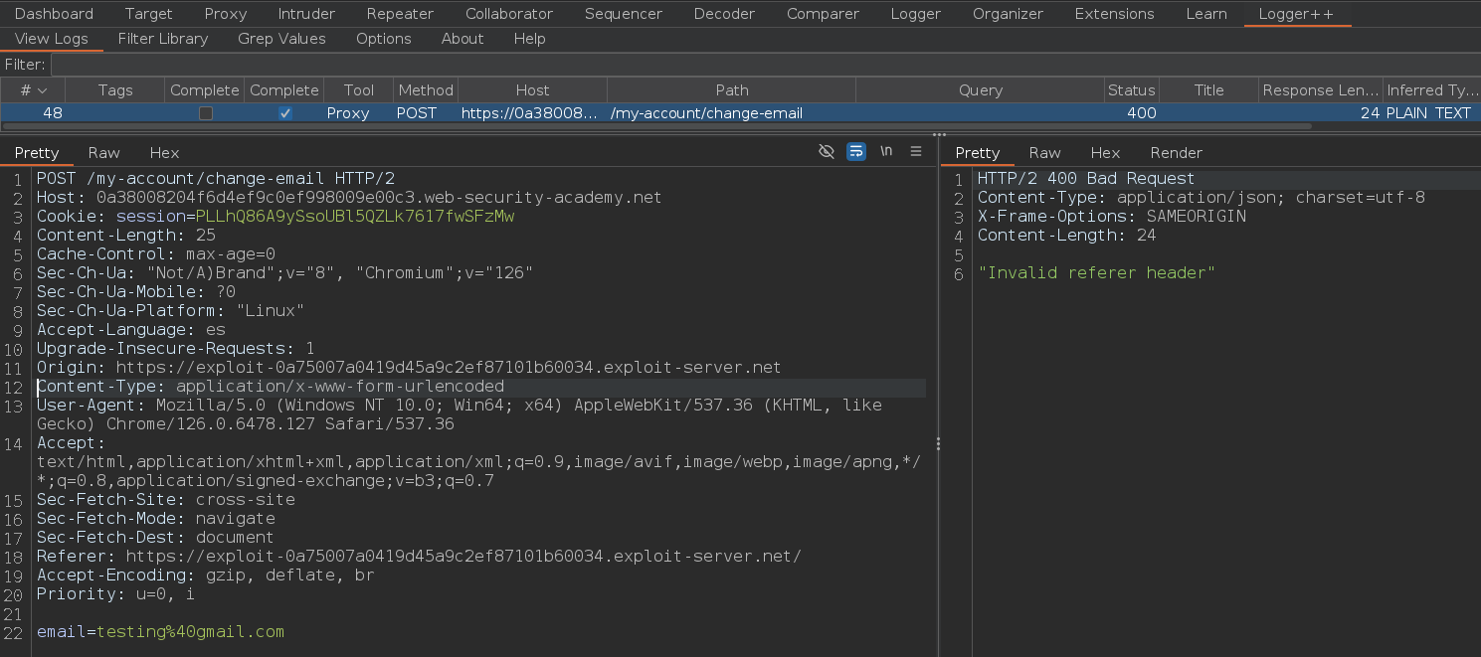Screen dimensions: 1481x657
Task: Switch to the Logger tab
Action: (916, 14)
